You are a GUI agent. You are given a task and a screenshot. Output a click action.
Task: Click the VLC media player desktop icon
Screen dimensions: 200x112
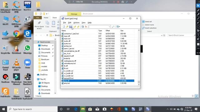click(16, 65)
